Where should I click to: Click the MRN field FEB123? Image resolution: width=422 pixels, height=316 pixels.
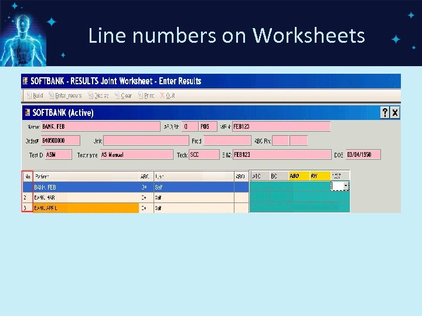coord(281,126)
